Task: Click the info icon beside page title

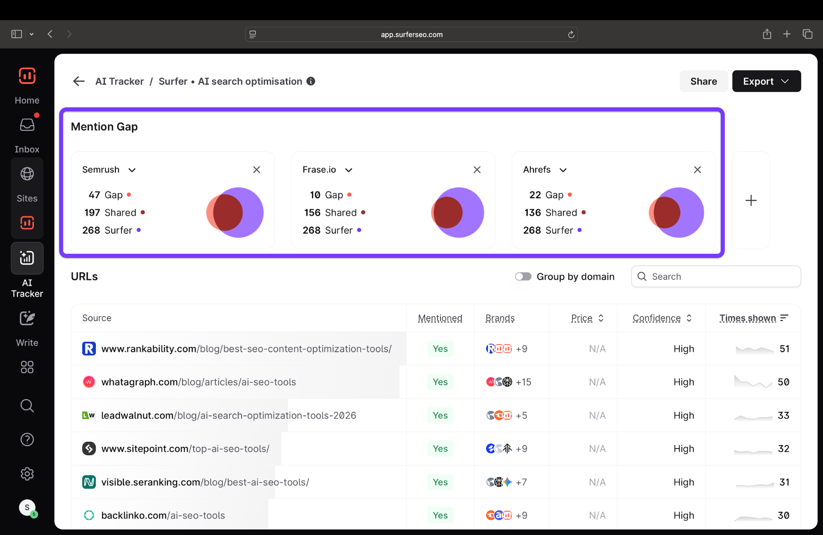Action: [x=311, y=81]
